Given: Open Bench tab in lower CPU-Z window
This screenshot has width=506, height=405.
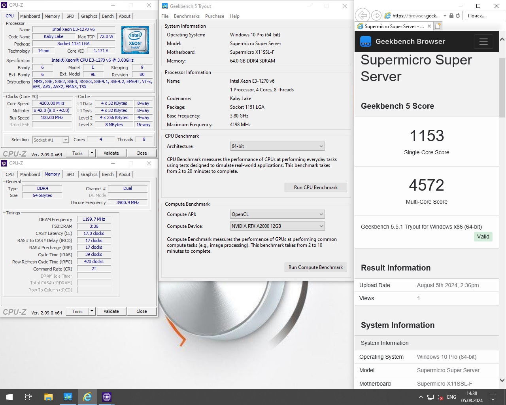Looking at the screenshot, I should point(108,174).
